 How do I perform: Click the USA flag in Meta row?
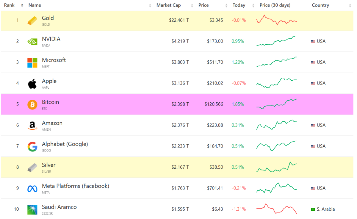click(313, 188)
